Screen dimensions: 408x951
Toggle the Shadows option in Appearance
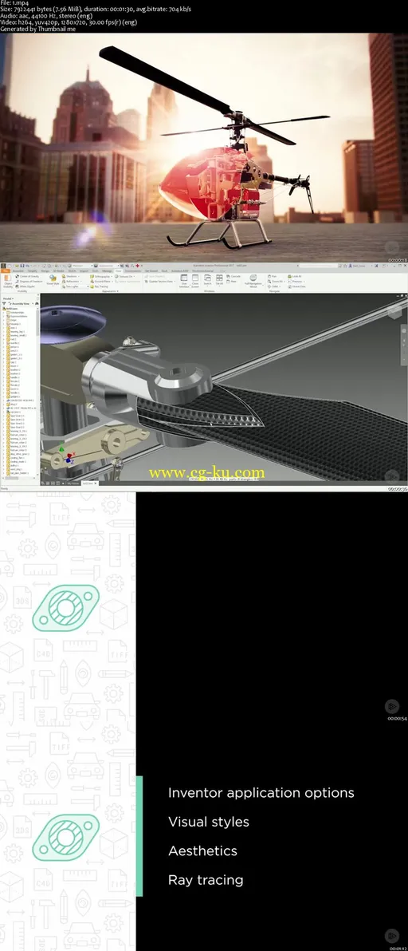tap(72, 276)
